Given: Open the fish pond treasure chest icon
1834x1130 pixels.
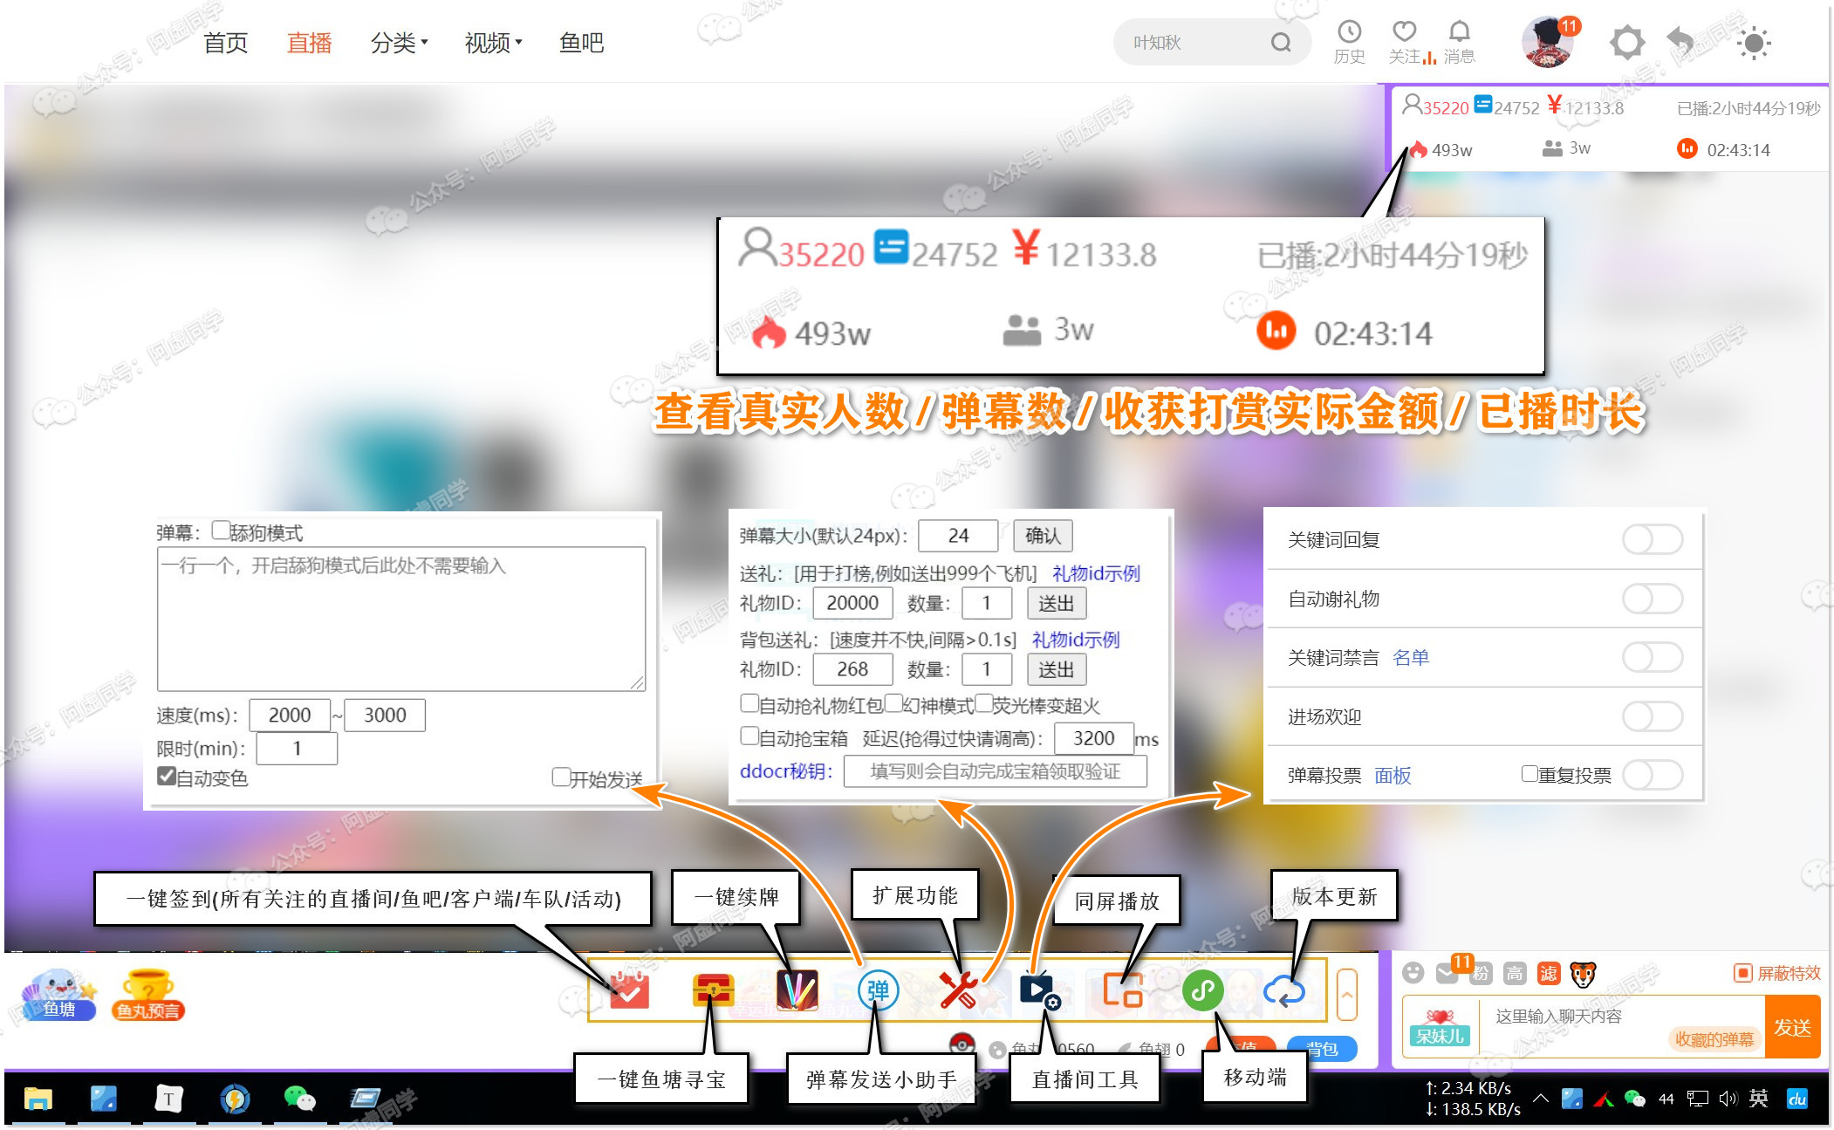Looking at the screenshot, I should 713,990.
